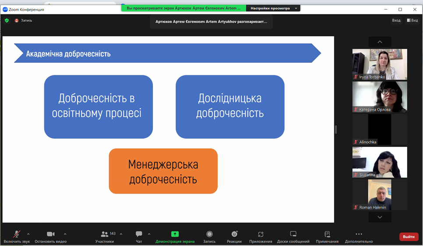Expand video options arrow beside camera
Screen dimensions: 423x246
click(x=65, y=234)
